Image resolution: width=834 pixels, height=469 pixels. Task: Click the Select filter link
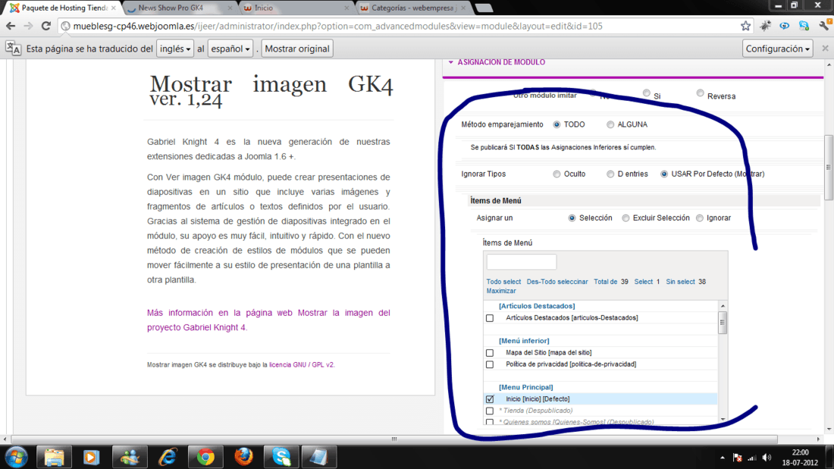click(x=643, y=282)
